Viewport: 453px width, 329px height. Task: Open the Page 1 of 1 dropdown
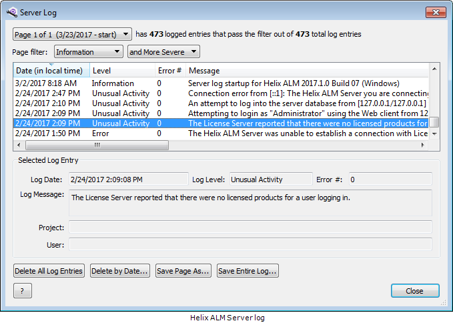[72, 33]
